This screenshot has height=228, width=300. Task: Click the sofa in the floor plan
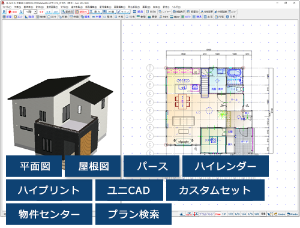pos(184,121)
